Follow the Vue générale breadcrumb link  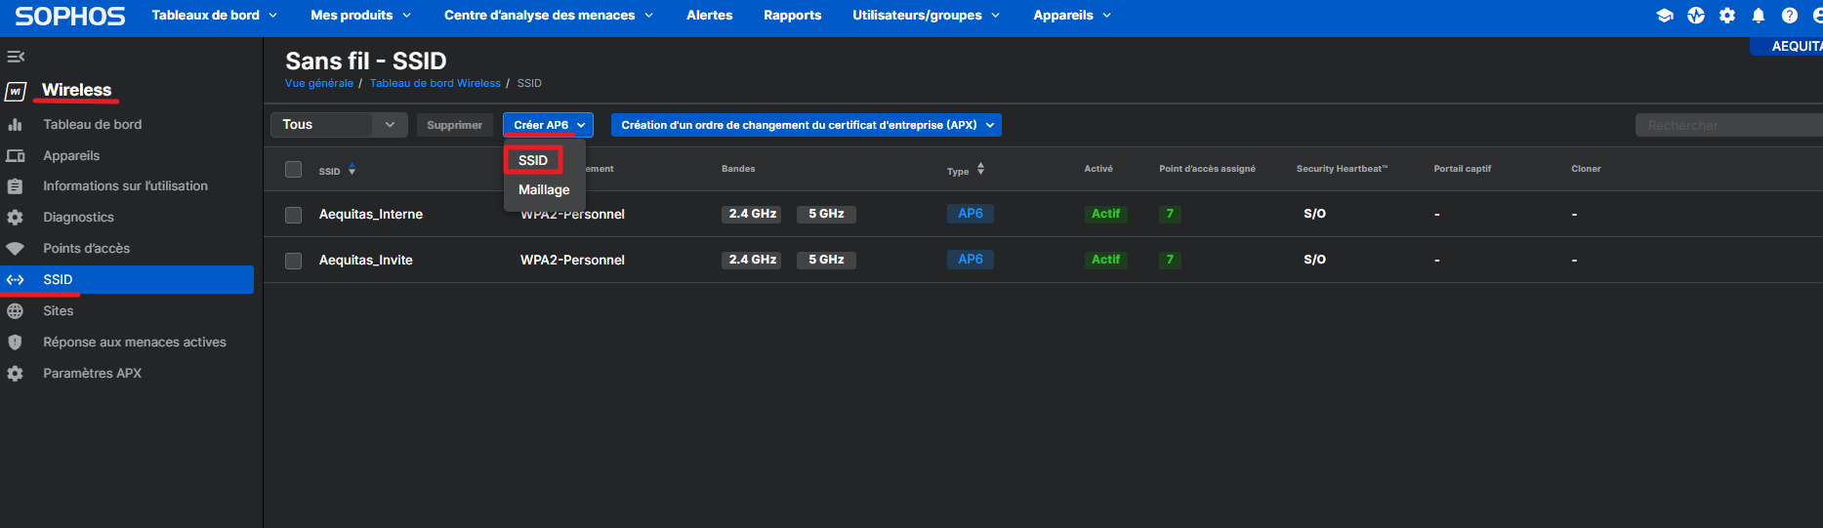(x=319, y=83)
